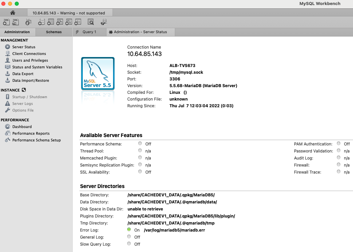
Task: Create a new view toolbar icon
Action: click(x=59, y=22)
